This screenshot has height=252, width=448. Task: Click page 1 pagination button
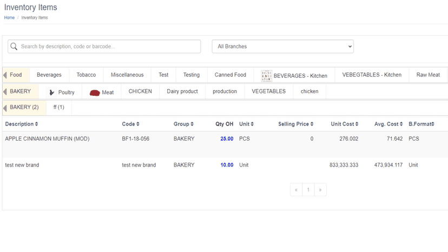308,190
